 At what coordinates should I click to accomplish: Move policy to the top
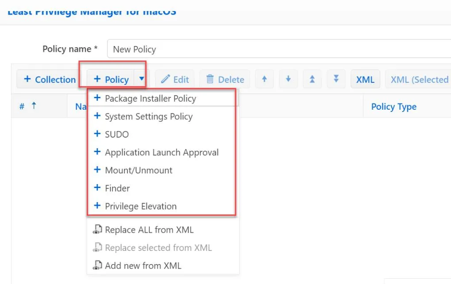click(312, 79)
